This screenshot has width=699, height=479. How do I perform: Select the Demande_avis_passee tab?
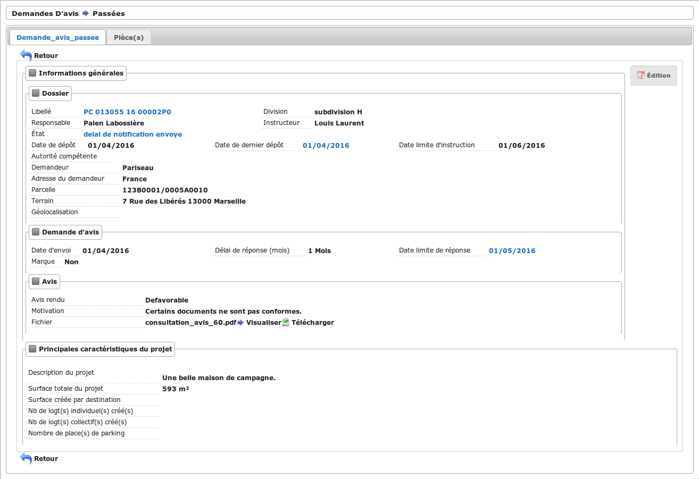(x=57, y=37)
